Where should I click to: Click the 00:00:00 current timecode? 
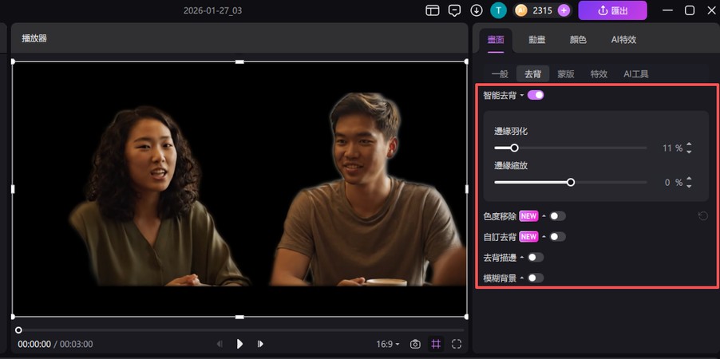point(34,344)
